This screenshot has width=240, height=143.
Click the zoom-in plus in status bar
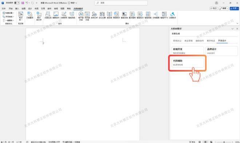232,142
